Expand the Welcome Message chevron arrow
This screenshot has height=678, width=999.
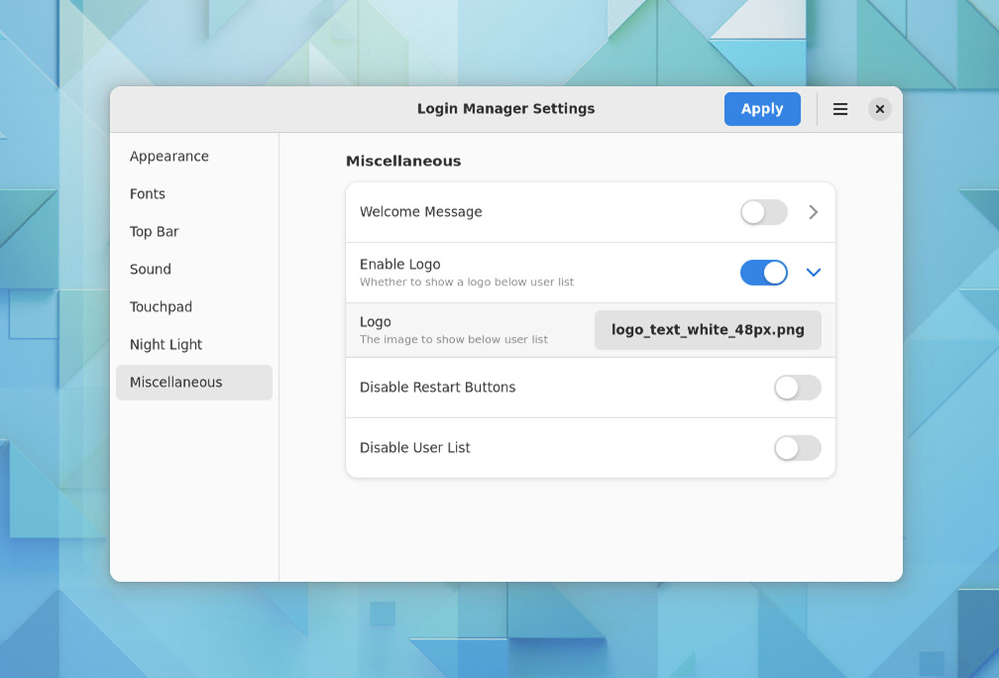[x=813, y=212]
